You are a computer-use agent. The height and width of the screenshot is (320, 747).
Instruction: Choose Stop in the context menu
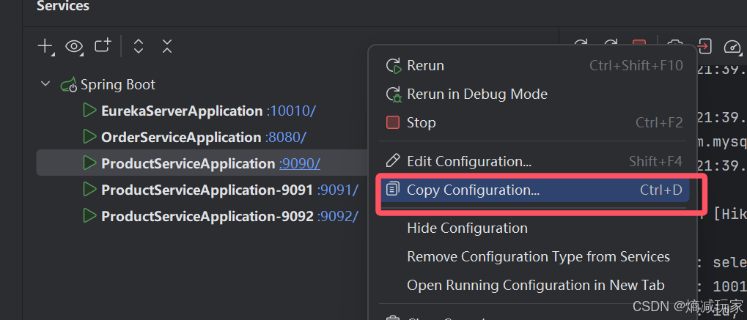[534, 122]
